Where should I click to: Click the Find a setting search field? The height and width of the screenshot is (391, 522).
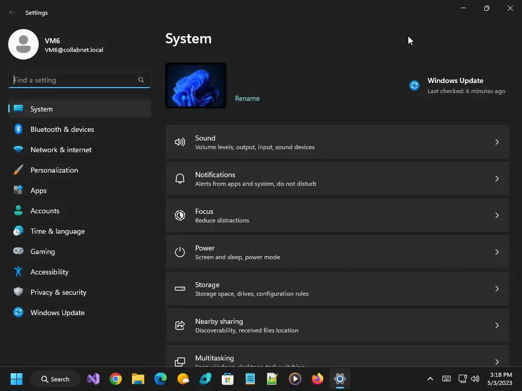[79, 80]
